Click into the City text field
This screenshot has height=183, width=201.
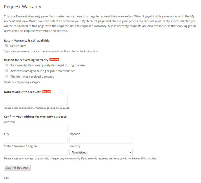[36, 140]
